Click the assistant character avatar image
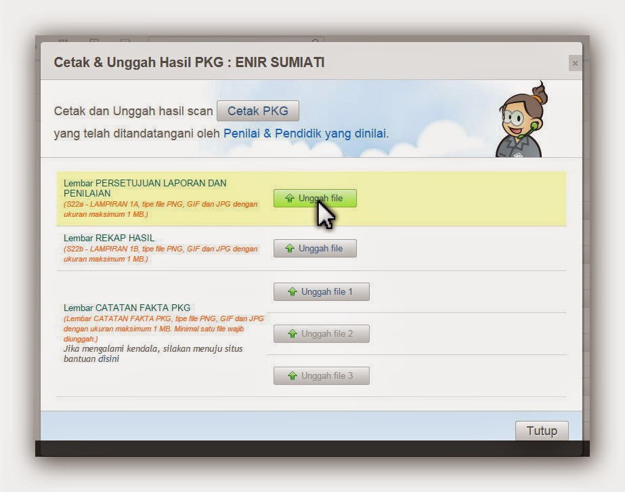This screenshot has height=492, width=625. coord(521,119)
